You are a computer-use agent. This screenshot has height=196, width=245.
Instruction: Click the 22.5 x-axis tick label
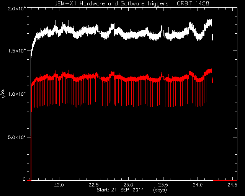click(x=94, y=185)
